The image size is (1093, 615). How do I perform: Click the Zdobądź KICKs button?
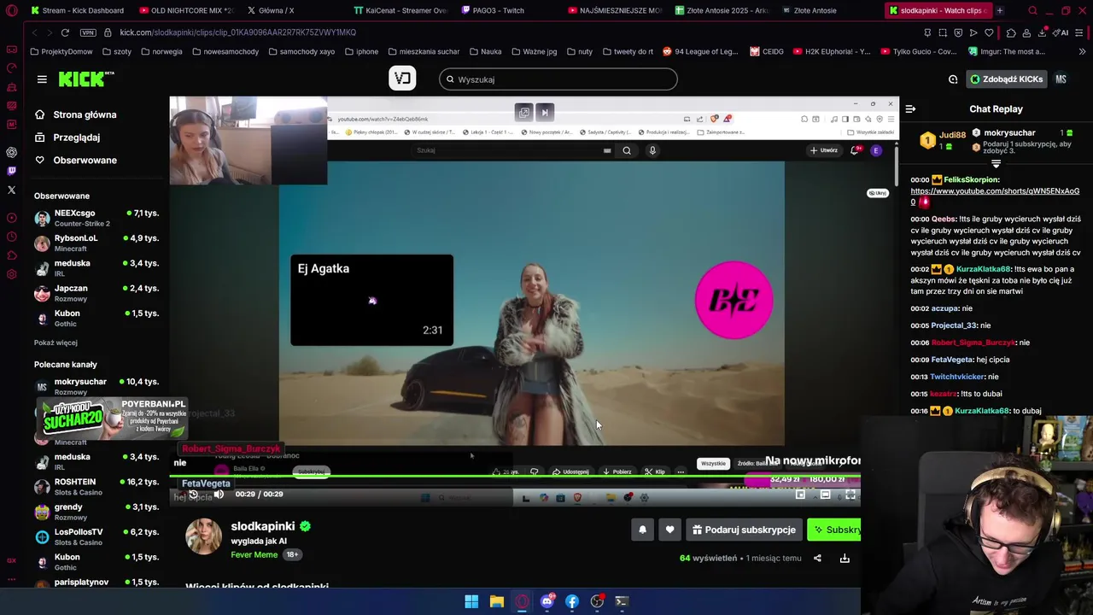coord(1006,79)
